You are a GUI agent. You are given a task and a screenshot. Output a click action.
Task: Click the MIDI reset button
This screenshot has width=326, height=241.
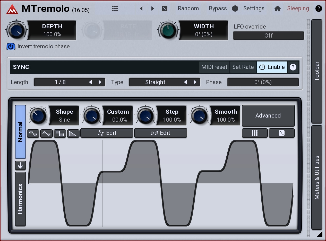pyautogui.click(x=214, y=67)
